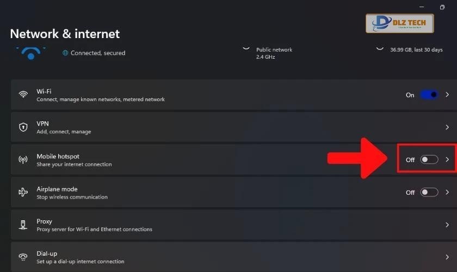Expand Mobile hotspot options chevron

[x=447, y=160]
